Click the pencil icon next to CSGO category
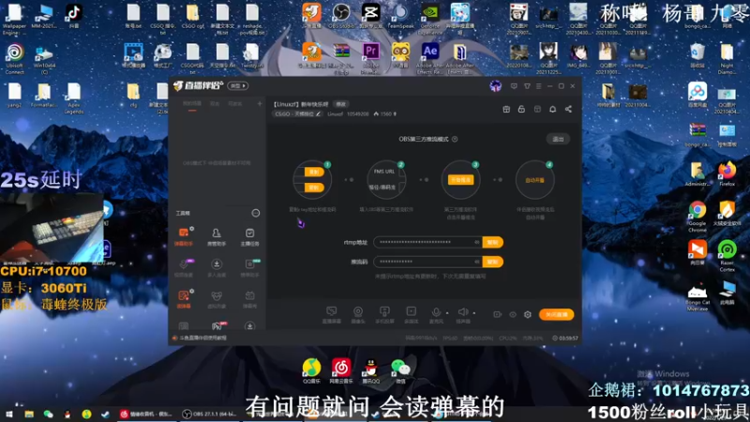750x422 pixels. (x=318, y=113)
